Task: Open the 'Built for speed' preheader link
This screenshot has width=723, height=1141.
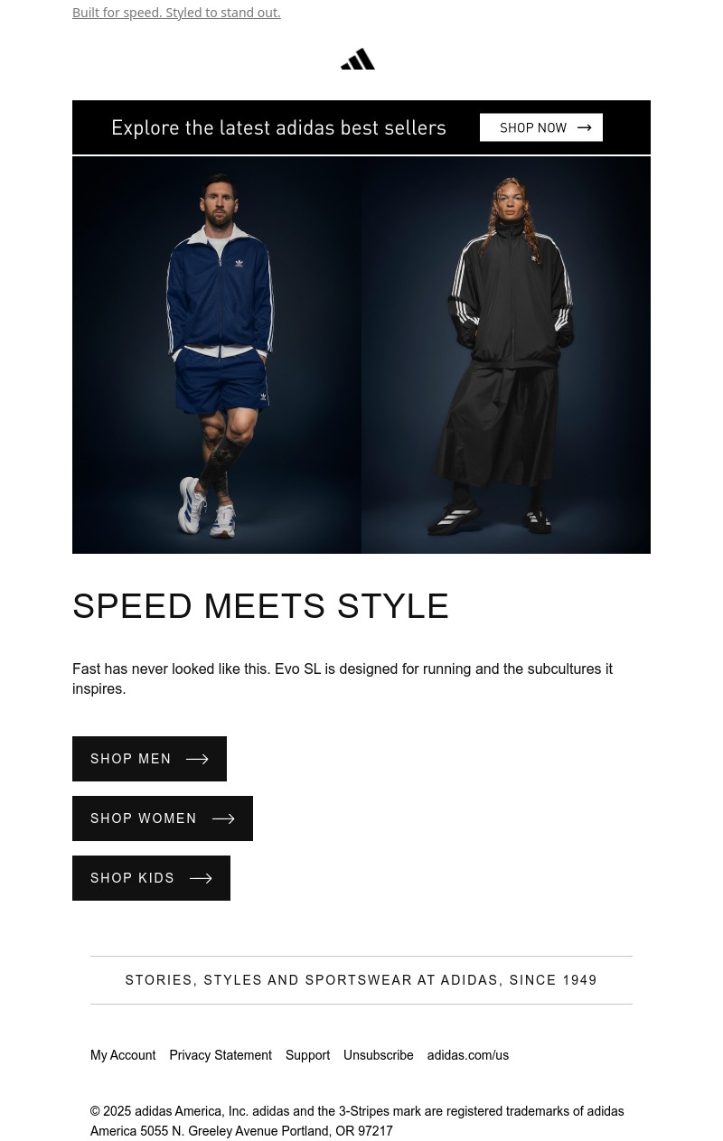Action: [176, 13]
